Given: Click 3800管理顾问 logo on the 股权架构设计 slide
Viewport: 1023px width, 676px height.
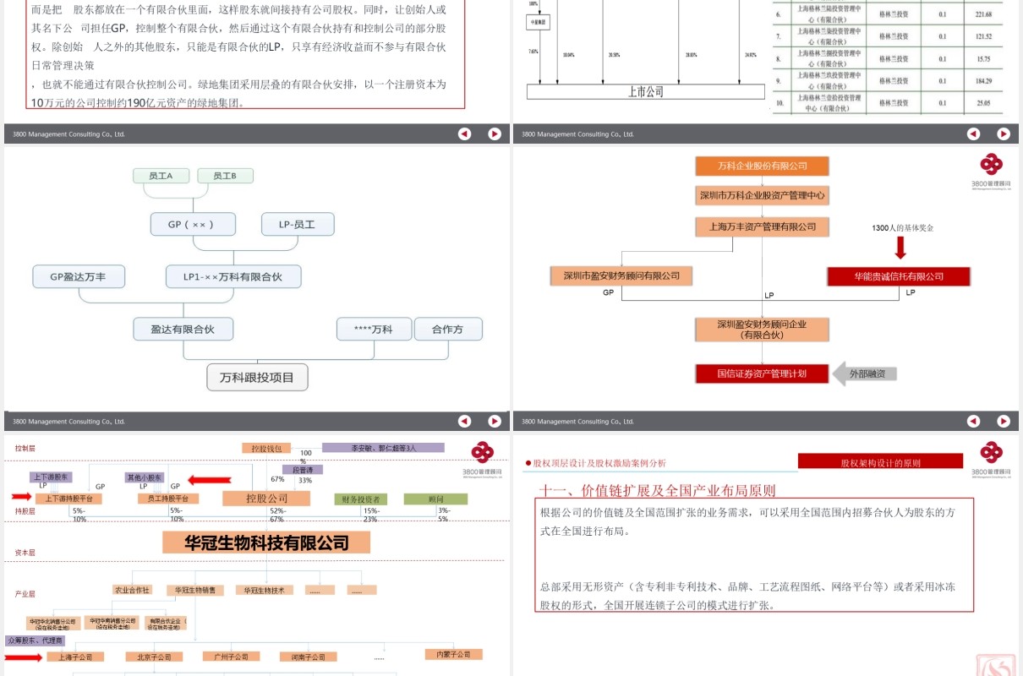Looking at the screenshot, I should (991, 460).
